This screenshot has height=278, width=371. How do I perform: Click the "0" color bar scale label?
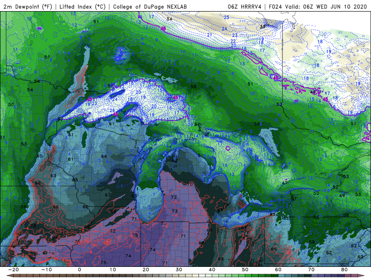tap(79, 270)
